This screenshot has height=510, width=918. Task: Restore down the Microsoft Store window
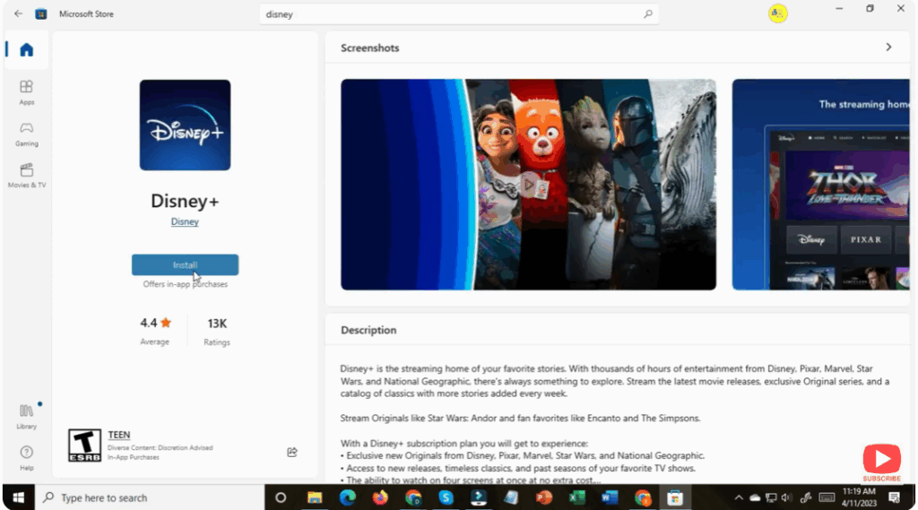click(870, 8)
